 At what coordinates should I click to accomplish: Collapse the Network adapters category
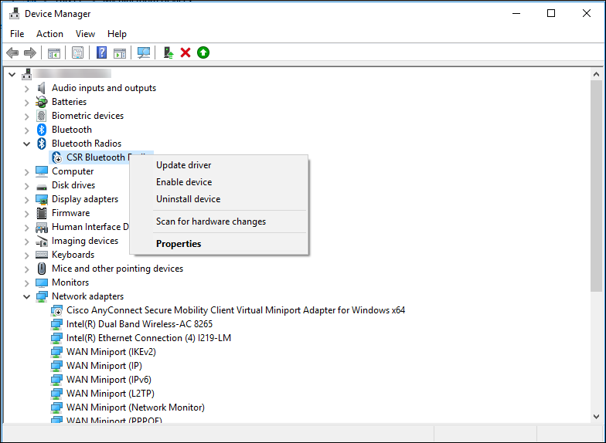click(x=27, y=296)
